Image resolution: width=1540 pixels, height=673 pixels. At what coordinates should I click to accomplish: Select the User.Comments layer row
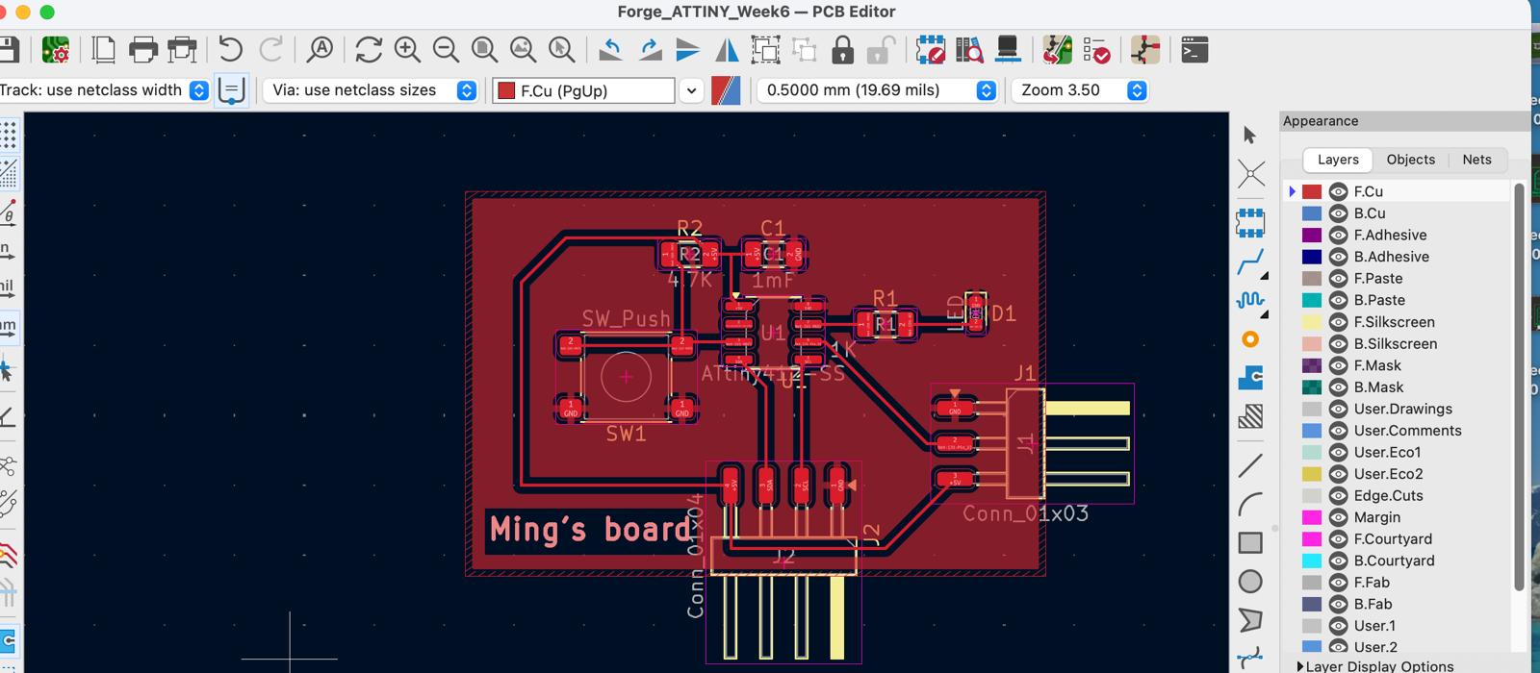[x=1407, y=431]
